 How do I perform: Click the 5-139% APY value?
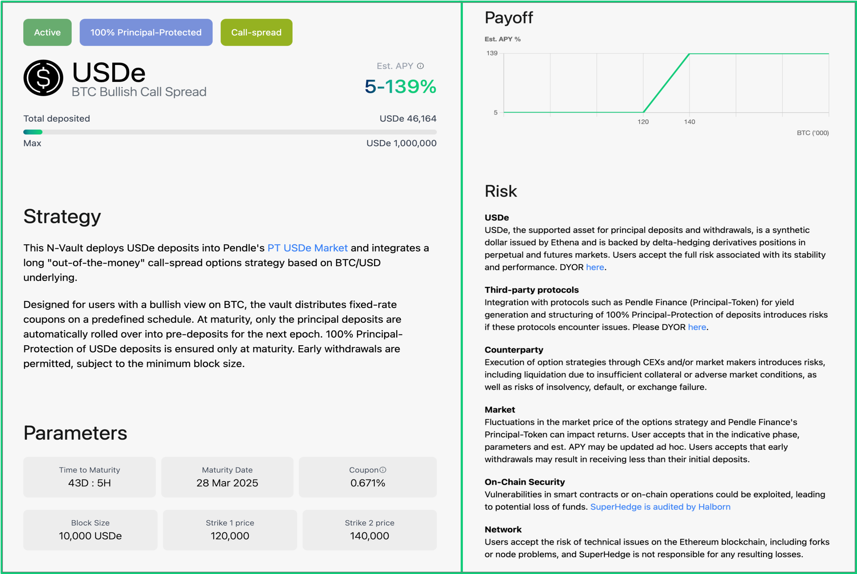(400, 87)
